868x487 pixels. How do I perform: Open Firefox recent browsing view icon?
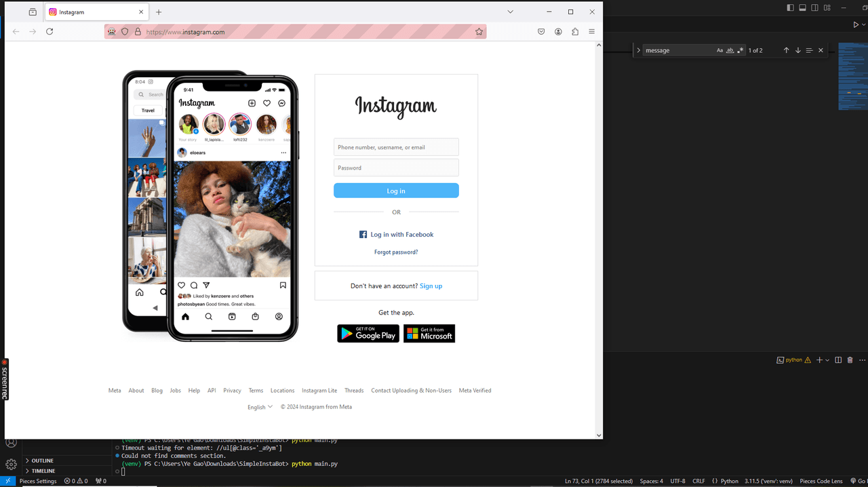pyautogui.click(x=33, y=12)
